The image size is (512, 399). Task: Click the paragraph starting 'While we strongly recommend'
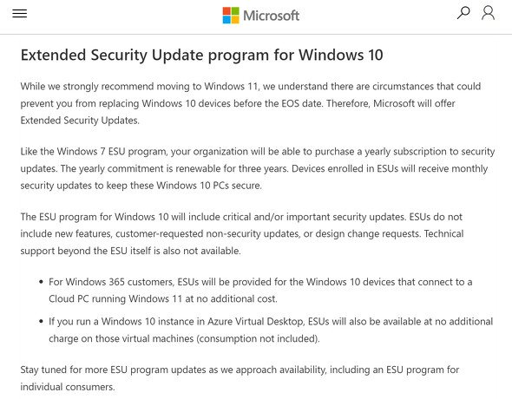(x=251, y=103)
